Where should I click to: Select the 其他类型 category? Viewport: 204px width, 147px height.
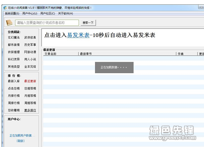(14, 67)
